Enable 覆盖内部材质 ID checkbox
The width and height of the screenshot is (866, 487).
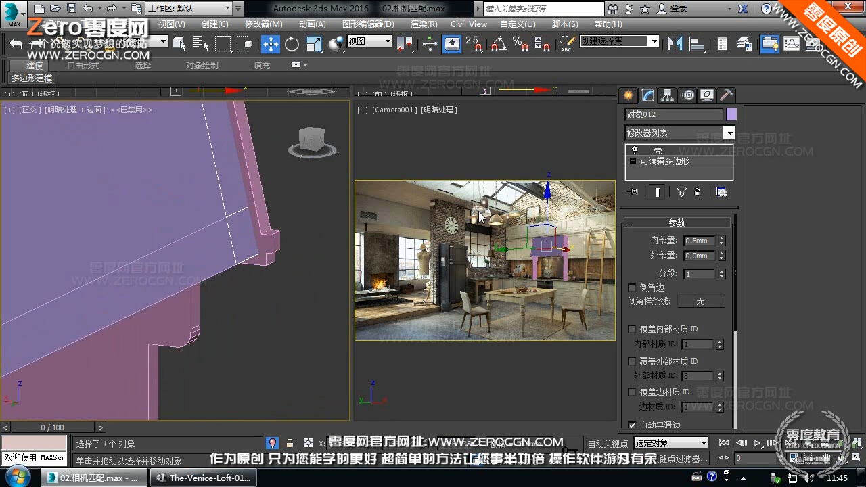pos(633,329)
